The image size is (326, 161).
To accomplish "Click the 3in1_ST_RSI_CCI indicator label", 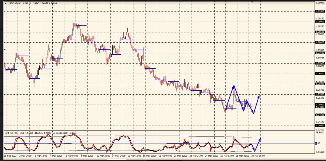I will (16, 133).
